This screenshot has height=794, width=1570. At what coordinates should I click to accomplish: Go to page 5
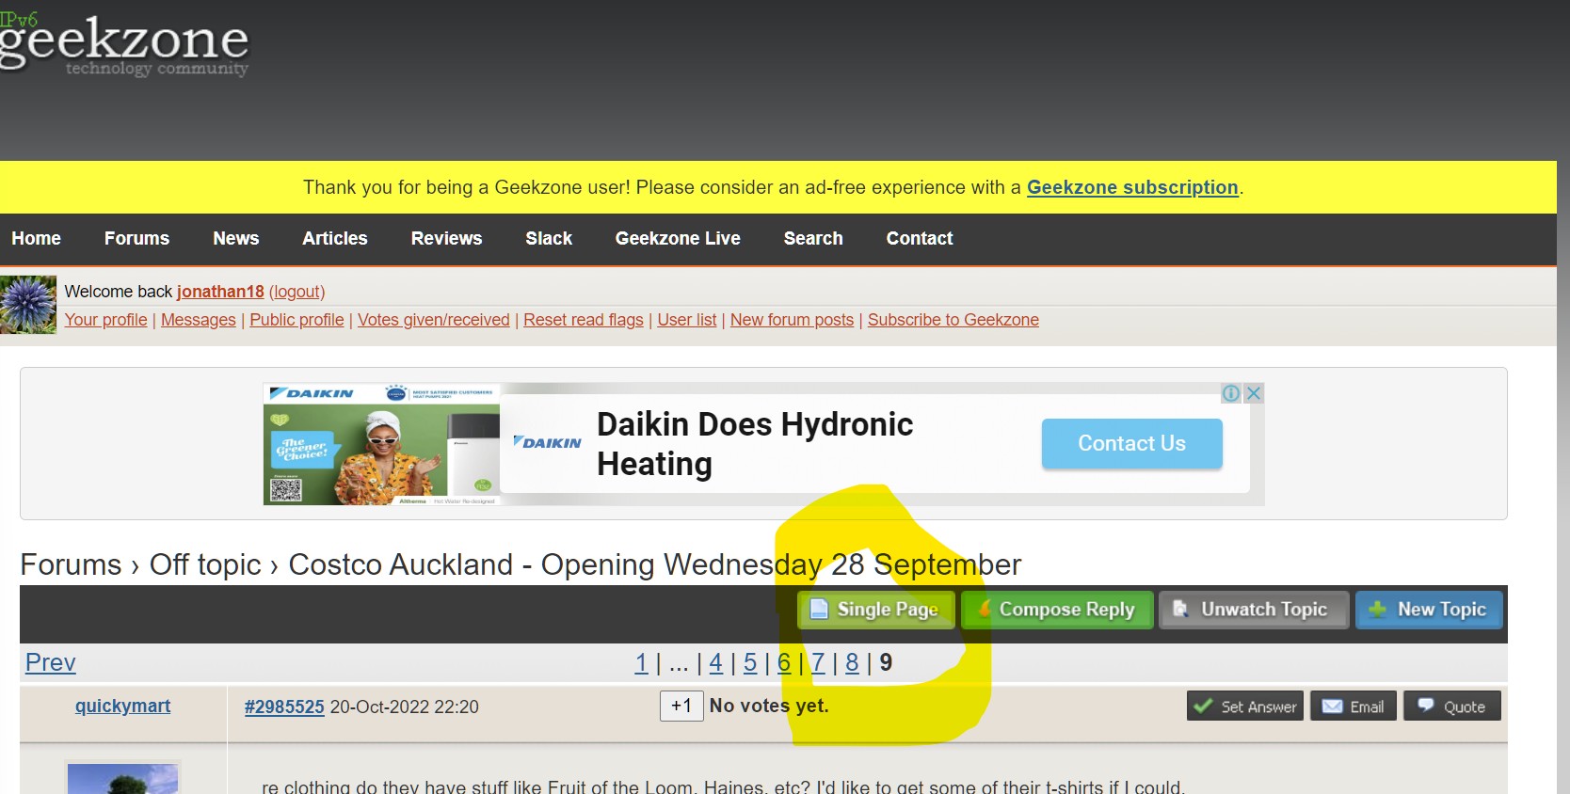coord(750,662)
